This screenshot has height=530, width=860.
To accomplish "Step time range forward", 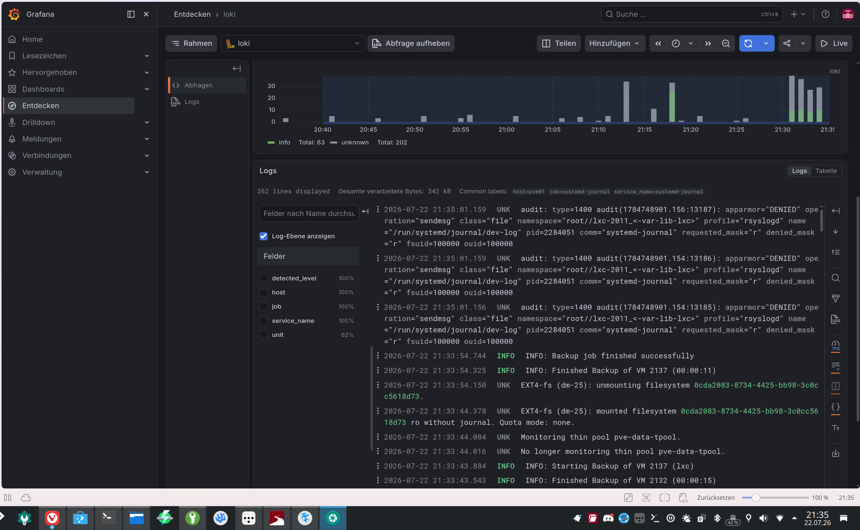I will tap(708, 43).
